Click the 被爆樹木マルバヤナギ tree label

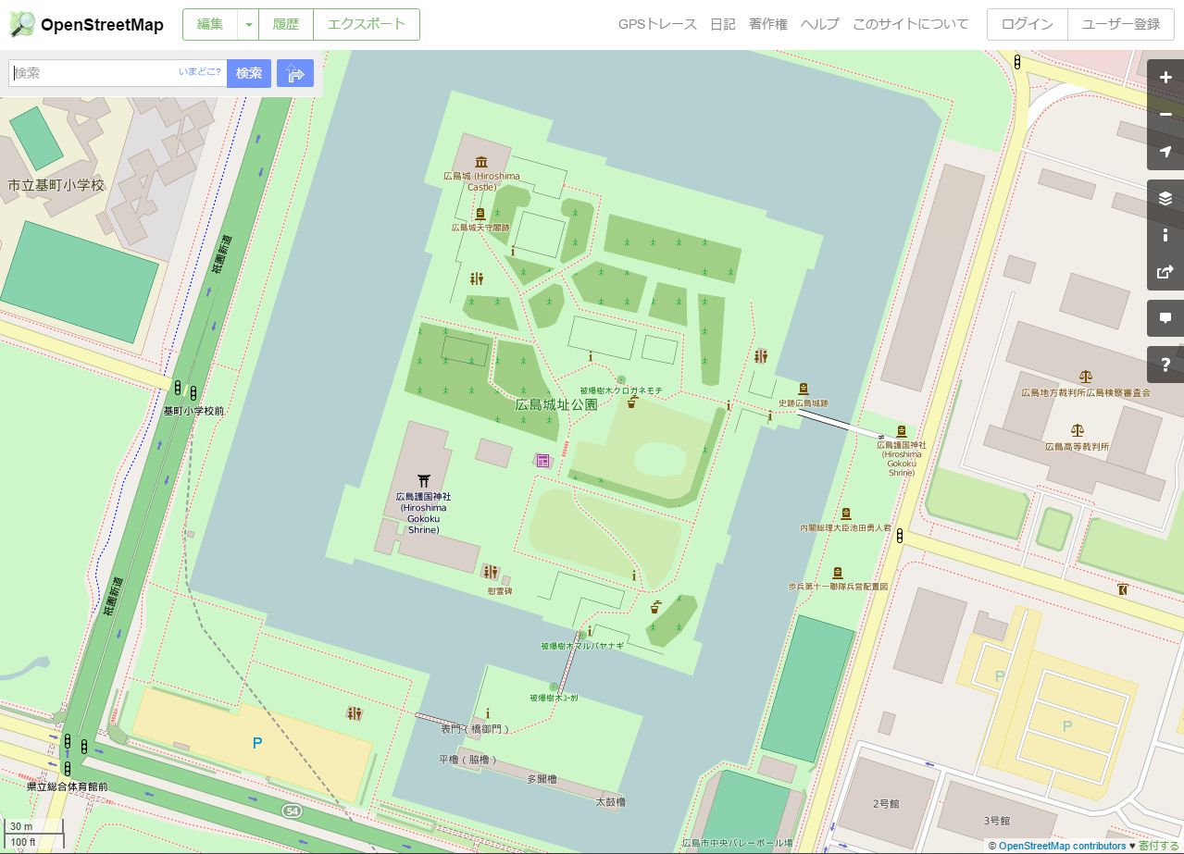click(582, 646)
